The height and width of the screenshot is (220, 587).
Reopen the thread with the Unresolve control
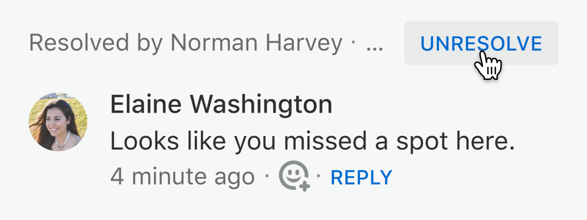coord(481,43)
